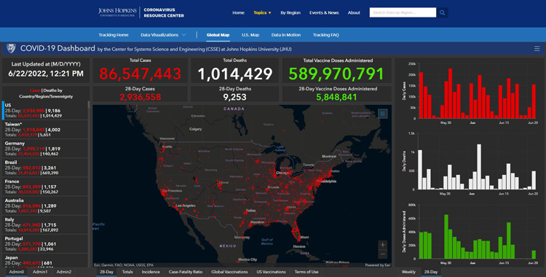Select Taiwan in the country list
The height and width of the screenshot is (277, 546).
tap(45, 130)
